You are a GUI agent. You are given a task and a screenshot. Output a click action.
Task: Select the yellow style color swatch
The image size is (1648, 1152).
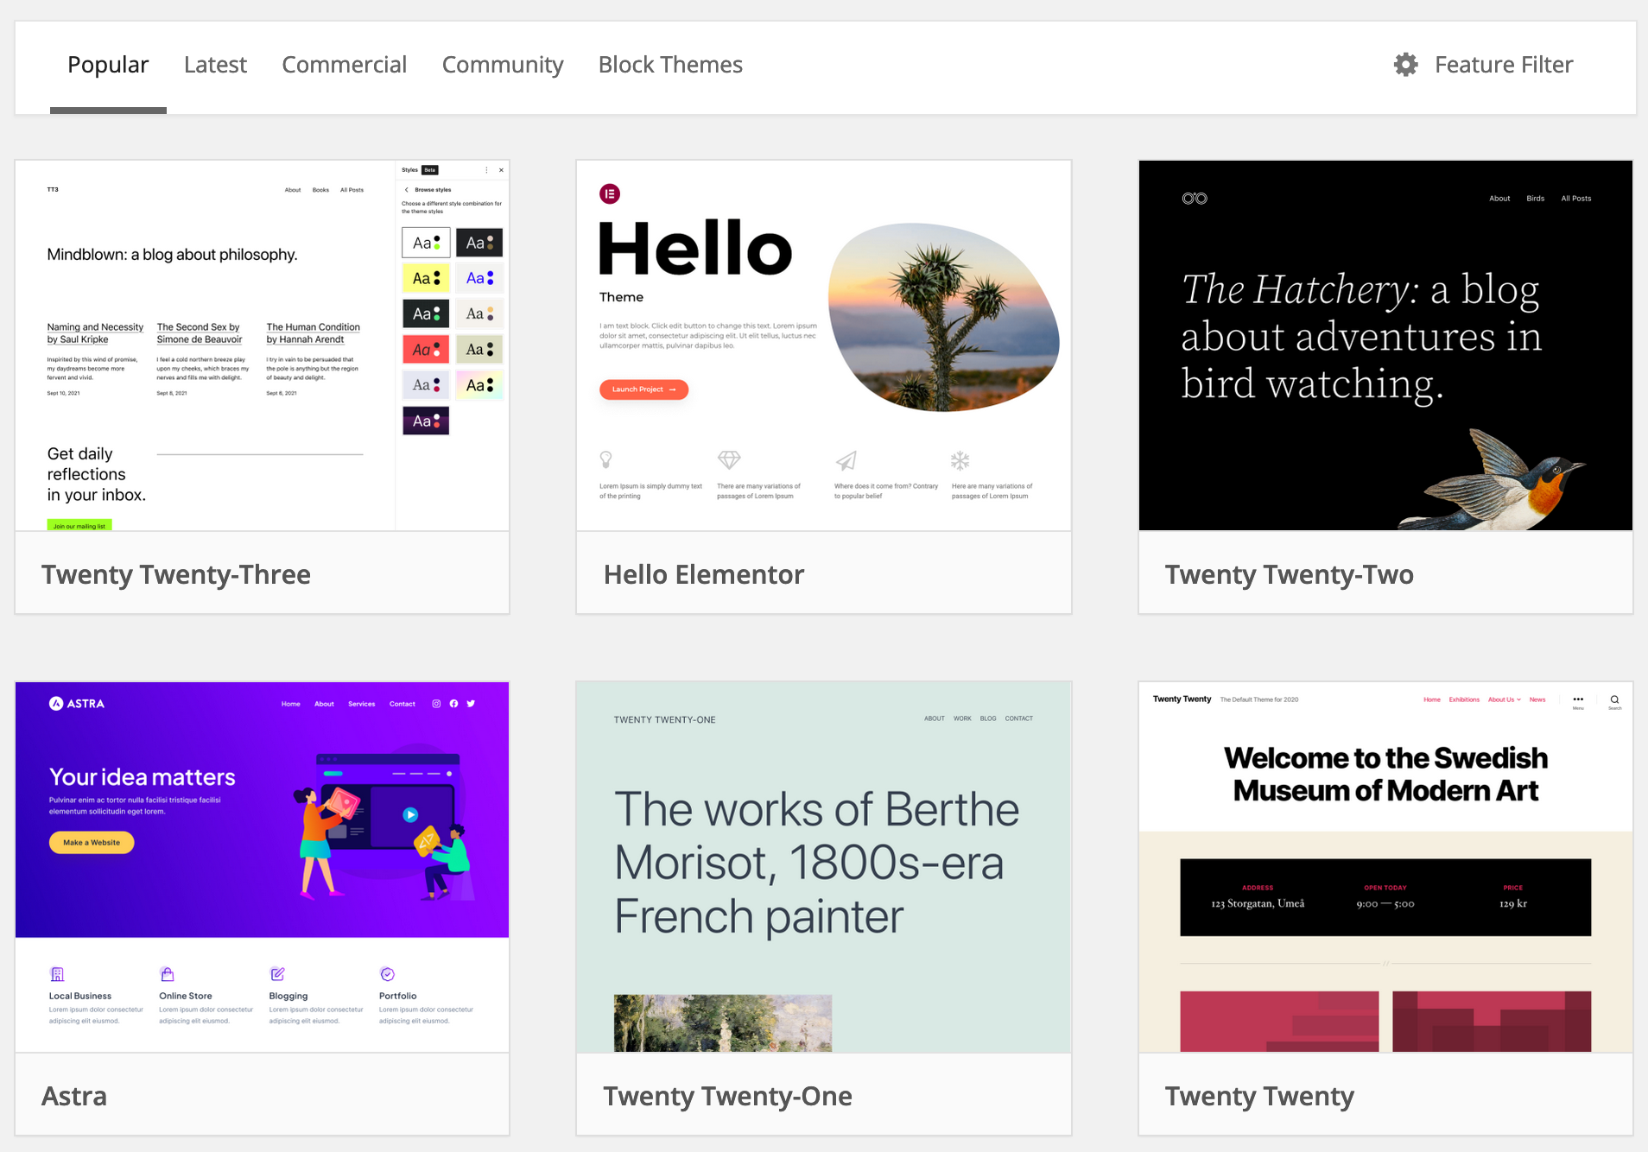(x=426, y=278)
